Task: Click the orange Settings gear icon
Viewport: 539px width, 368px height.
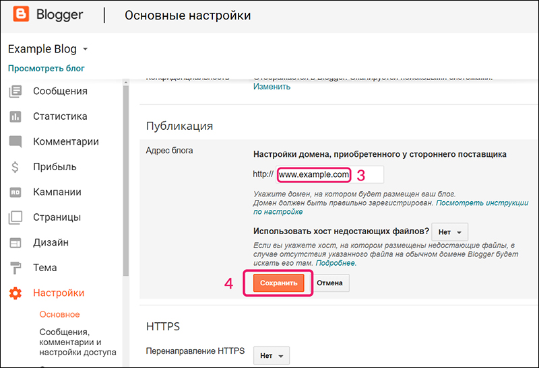Action: pyautogui.click(x=15, y=293)
